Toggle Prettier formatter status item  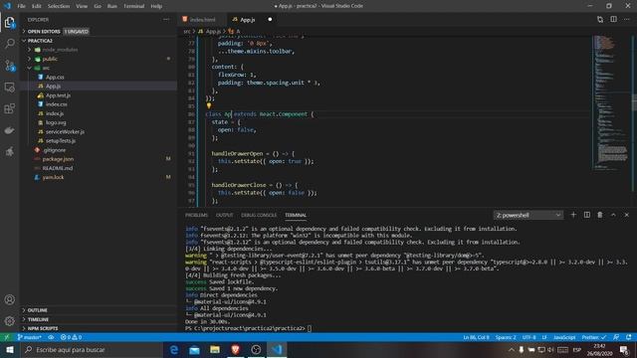click(594, 337)
